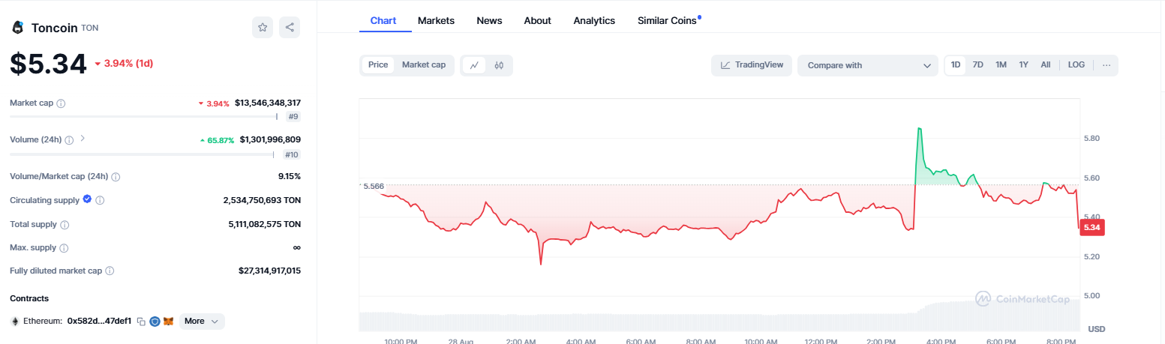
Task: Click the Fully diluted market cap info icon
Action: [x=110, y=271]
